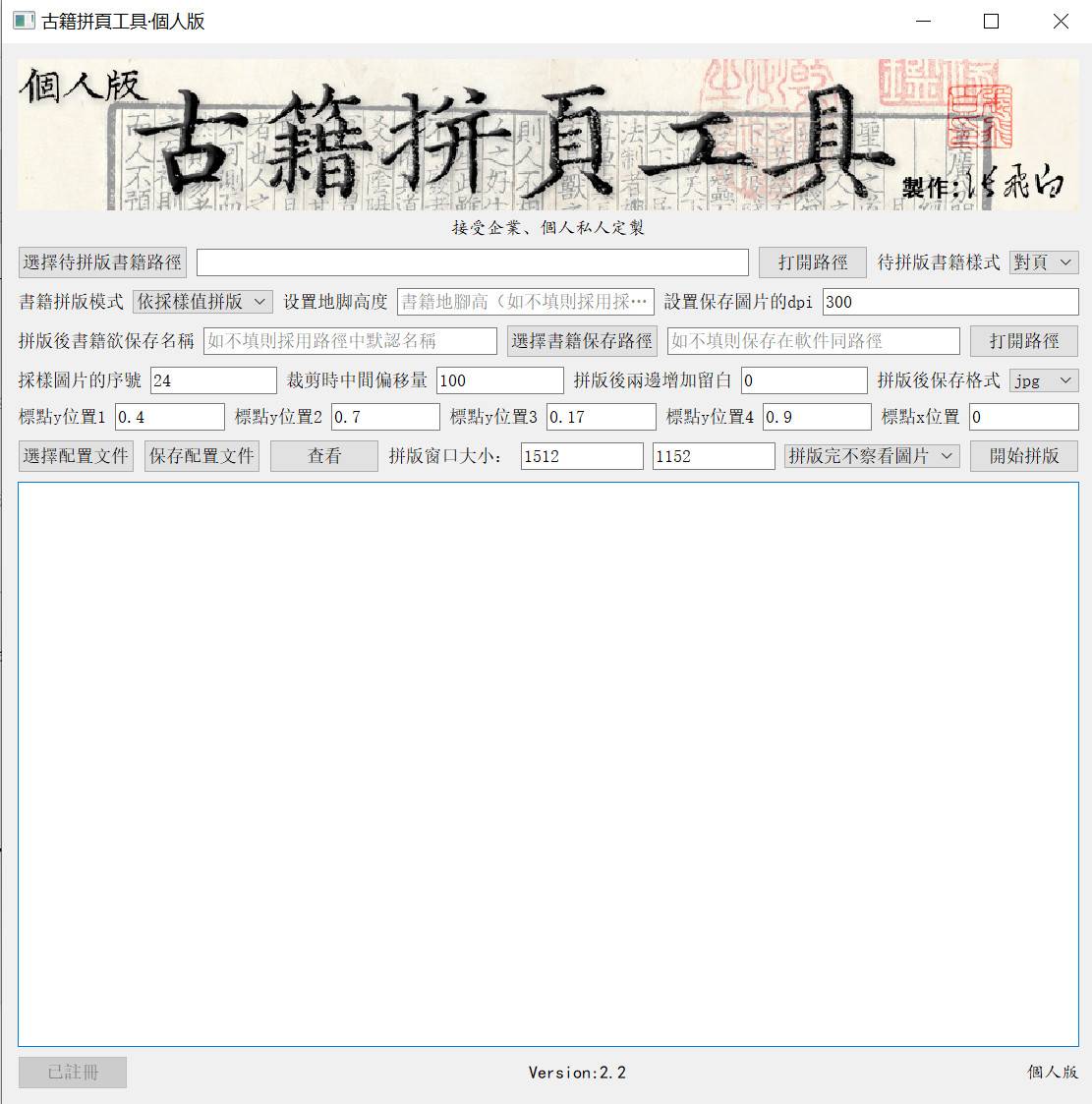The image size is (1092, 1104).
Task: Open the first 打開路徑 button
Action: (812, 261)
